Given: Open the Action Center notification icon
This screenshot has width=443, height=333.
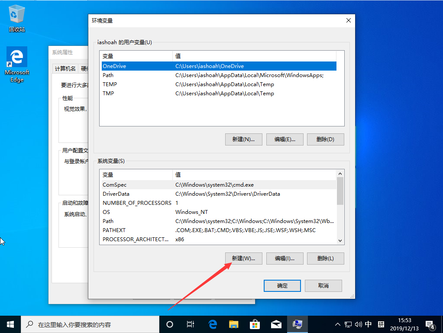Looking at the screenshot, I should click(431, 324).
